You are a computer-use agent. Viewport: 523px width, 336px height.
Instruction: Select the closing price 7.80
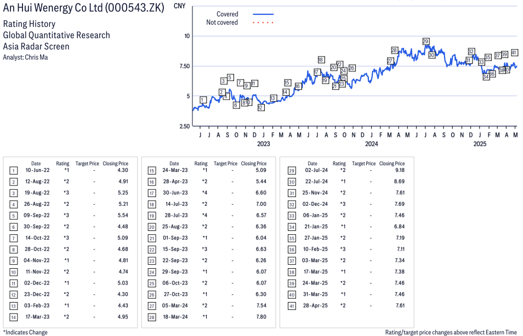261,317
